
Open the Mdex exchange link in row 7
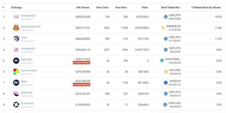pos(24,81)
